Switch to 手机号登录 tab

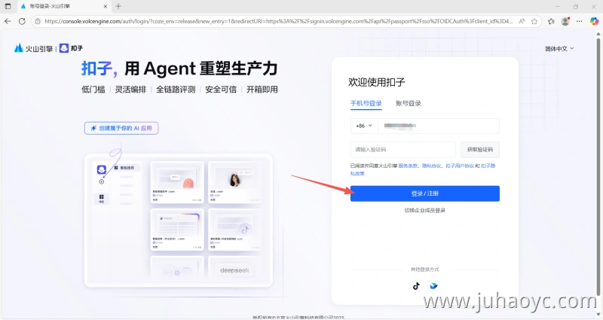[366, 103]
